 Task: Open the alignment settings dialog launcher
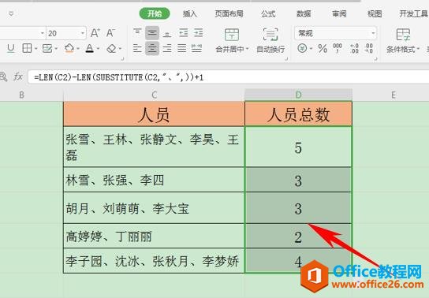[x=286, y=59]
